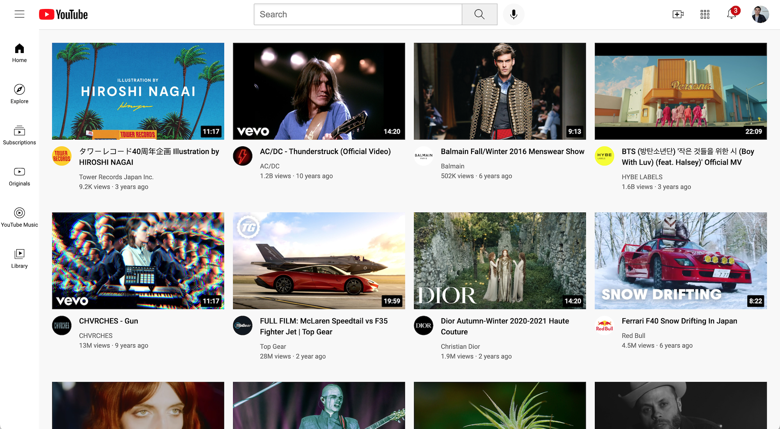Open the red-haired woman video thumbnail
This screenshot has width=780, height=429.
(138, 406)
